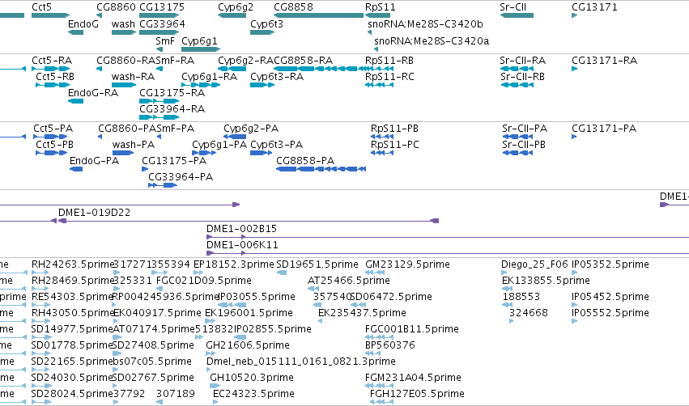
Task: Click the Sr-CII gene label
Action: click(512, 7)
